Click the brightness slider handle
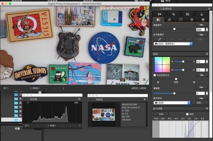This screenshot has height=141, width=213. click(174, 29)
